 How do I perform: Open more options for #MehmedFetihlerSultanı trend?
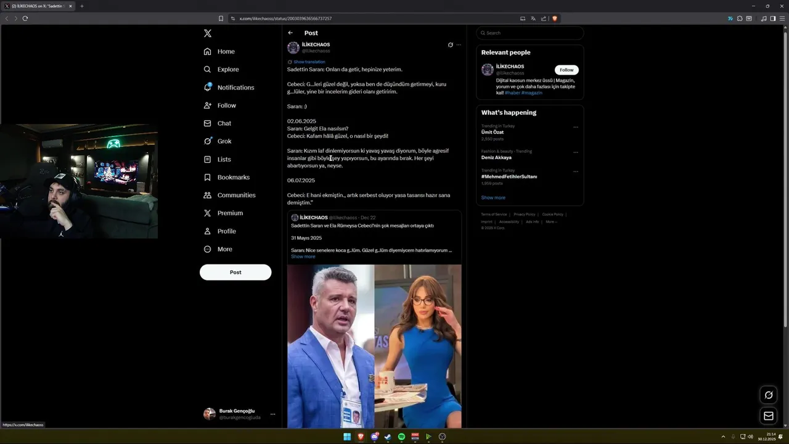tap(576, 171)
